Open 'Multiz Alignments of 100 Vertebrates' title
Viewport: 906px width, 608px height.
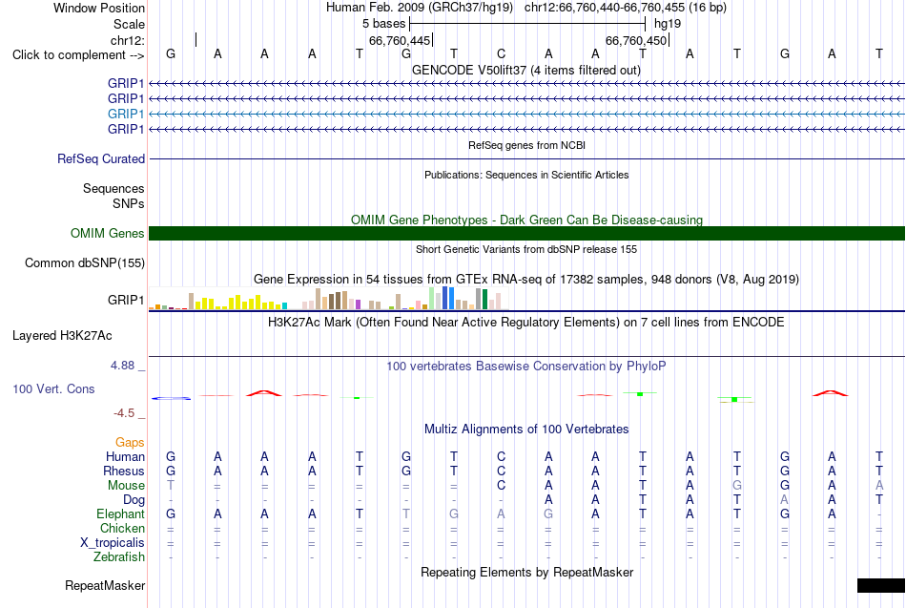pyautogui.click(x=526, y=430)
